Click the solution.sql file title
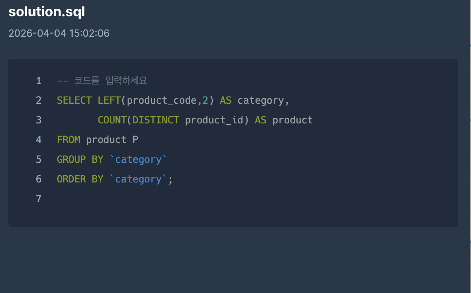The width and height of the screenshot is (471, 293). (47, 12)
